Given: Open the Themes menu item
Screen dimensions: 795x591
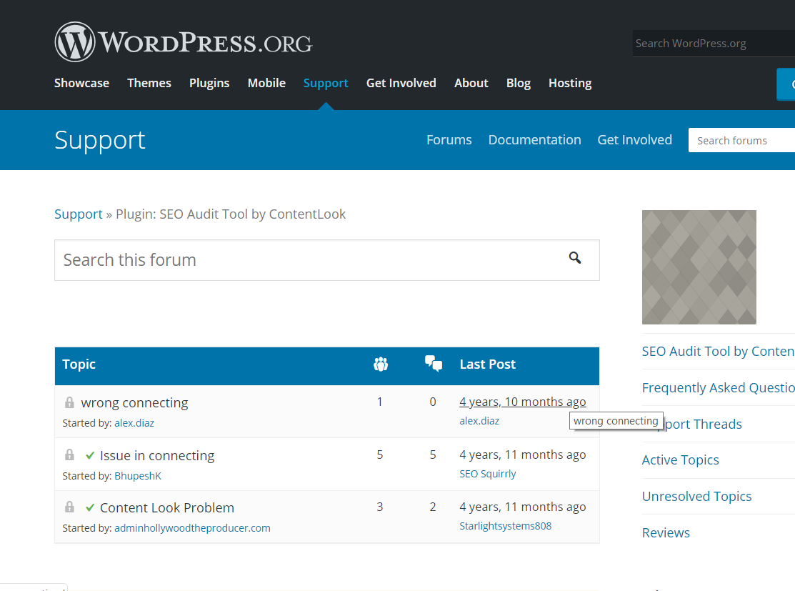Looking at the screenshot, I should pyautogui.click(x=149, y=83).
